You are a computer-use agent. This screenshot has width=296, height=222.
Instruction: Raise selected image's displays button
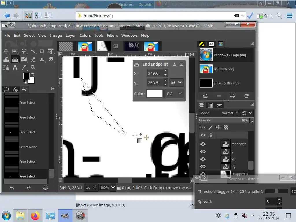[205, 96]
